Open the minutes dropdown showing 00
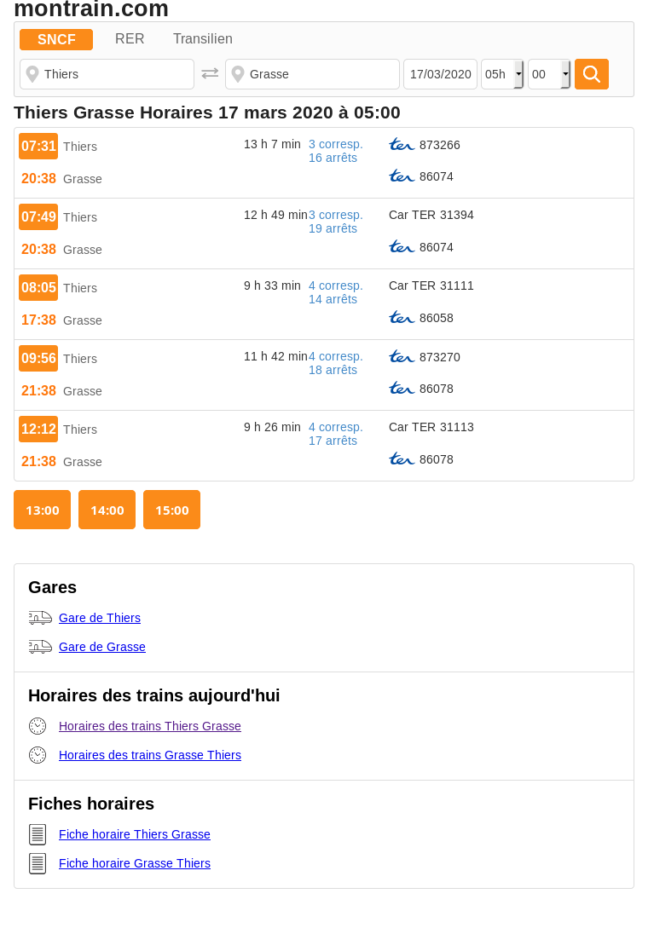 tap(549, 74)
